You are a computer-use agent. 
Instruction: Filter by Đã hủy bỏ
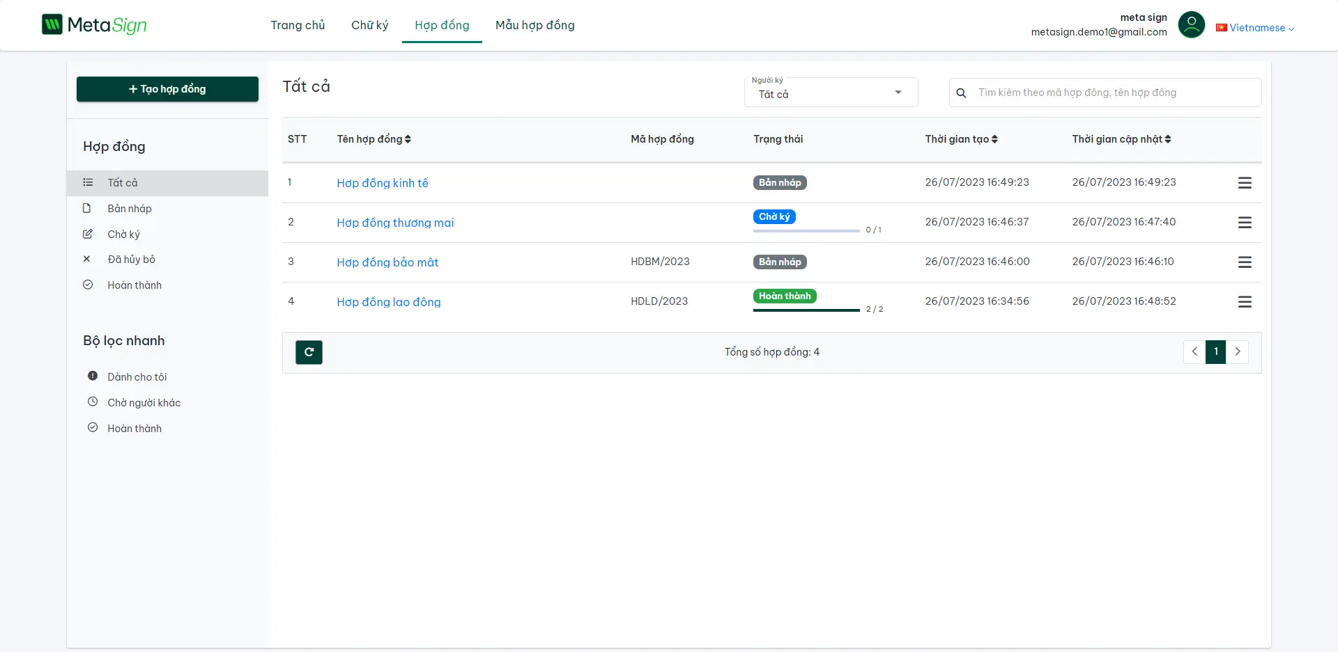(x=167, y=260)
